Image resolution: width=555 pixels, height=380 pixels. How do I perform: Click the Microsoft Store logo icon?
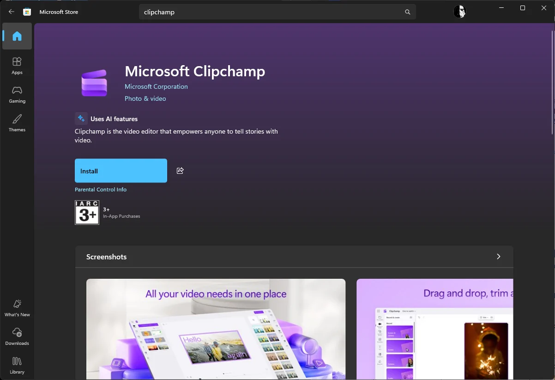(27, 12)
